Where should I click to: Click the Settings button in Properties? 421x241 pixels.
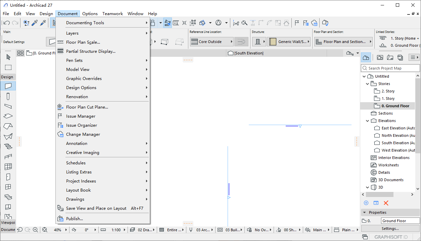point(390,229)
